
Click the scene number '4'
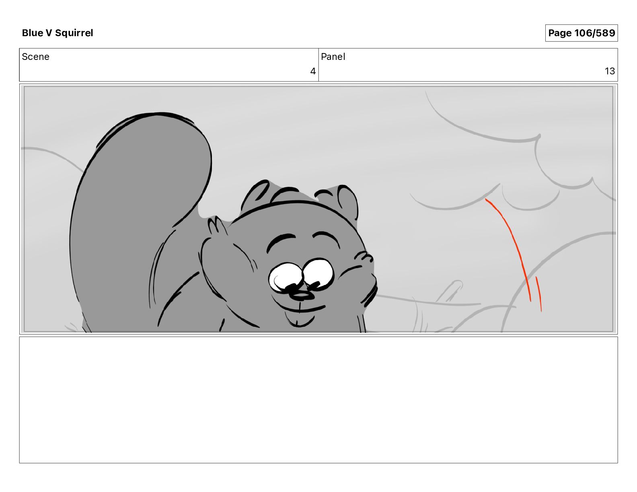point(313,71)
